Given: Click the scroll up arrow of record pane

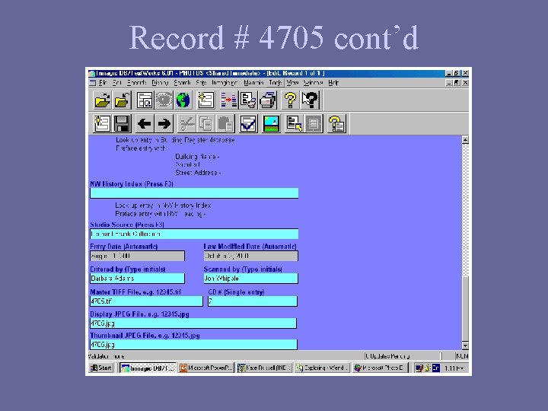Looking at the screenshot, I should [x=465, y=140].
